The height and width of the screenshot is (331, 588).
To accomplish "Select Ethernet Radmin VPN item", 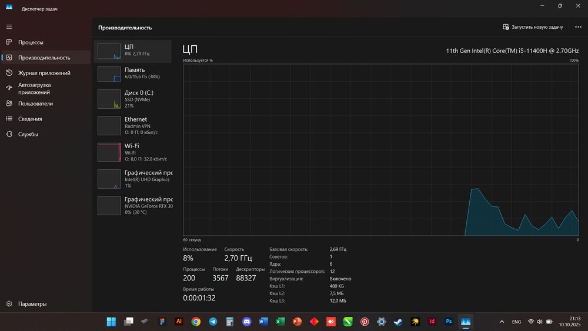I will tap(133, 126).
